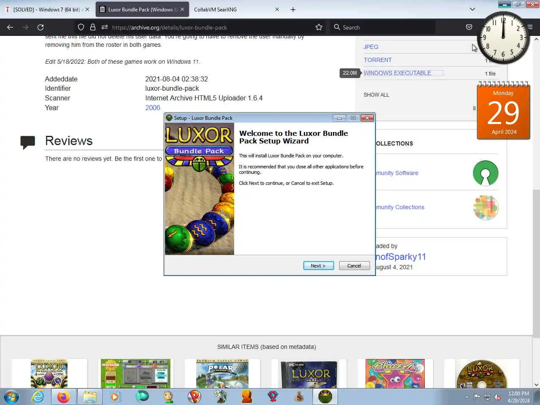Go back using the browser back arrow
This screenshot has height=405, width=540.
pyautogui.click(x=10, y=27)
